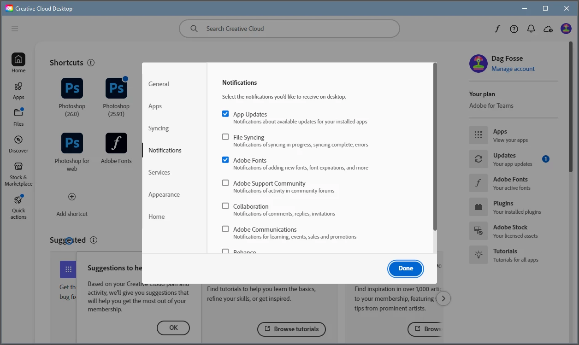This screenshot has width=579, height=345.
Task: Open the Home section in the sidebar
Action: tap(18, 63)
